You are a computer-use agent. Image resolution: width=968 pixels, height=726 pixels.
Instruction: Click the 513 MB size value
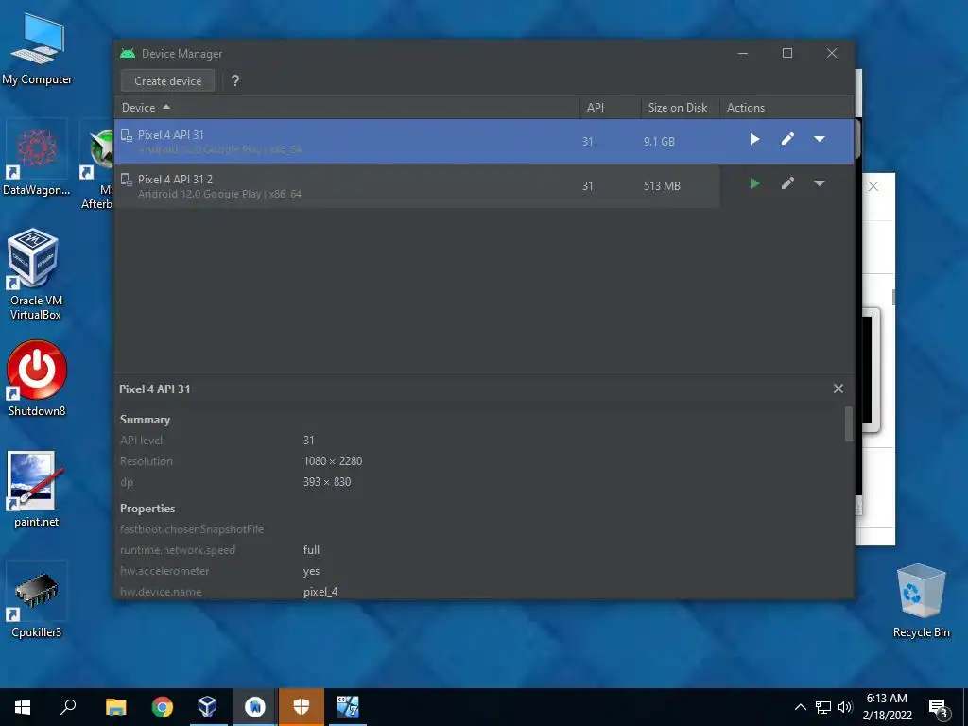click(662, 186)
